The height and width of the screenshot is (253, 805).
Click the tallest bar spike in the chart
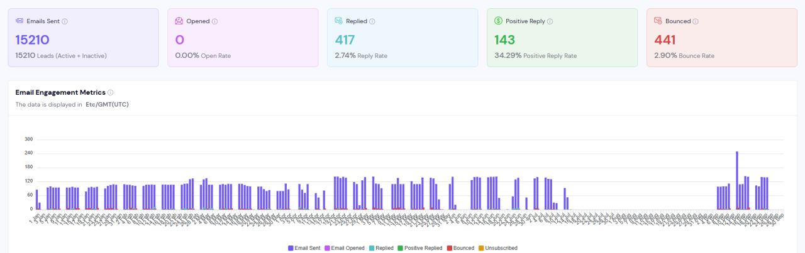pos(737,180)
